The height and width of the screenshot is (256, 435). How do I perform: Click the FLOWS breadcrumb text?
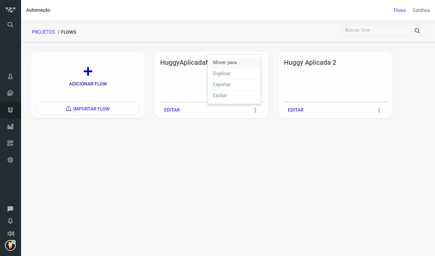click(x=69, y=32)
